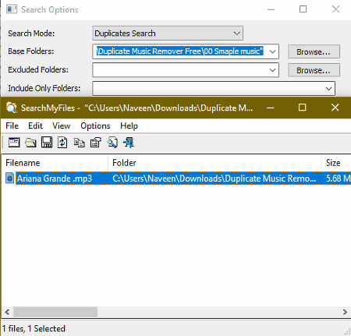Click the exit door toolbar icon
This screenshot has height=336, width=351.
(129, 143)
